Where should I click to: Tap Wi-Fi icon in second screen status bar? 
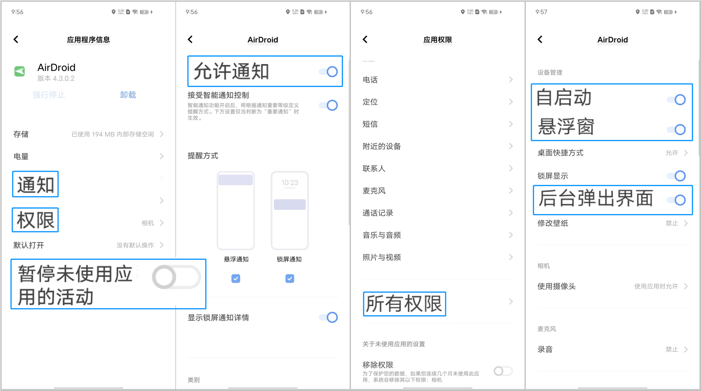[x=309, y=12]
